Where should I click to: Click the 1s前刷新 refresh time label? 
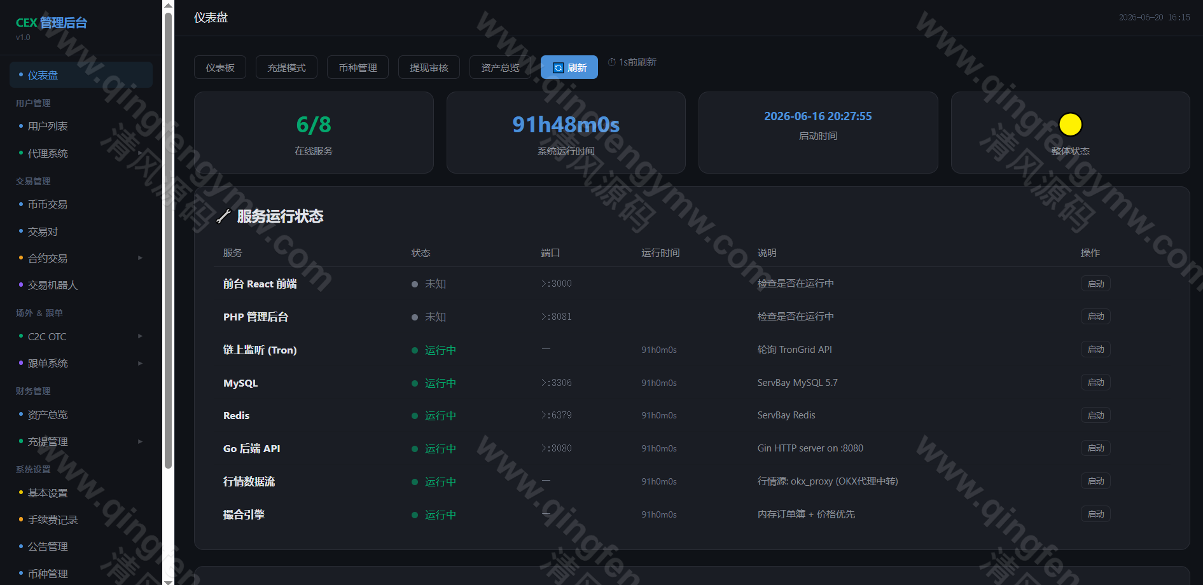pyautogui.click(x=637, y=62)
